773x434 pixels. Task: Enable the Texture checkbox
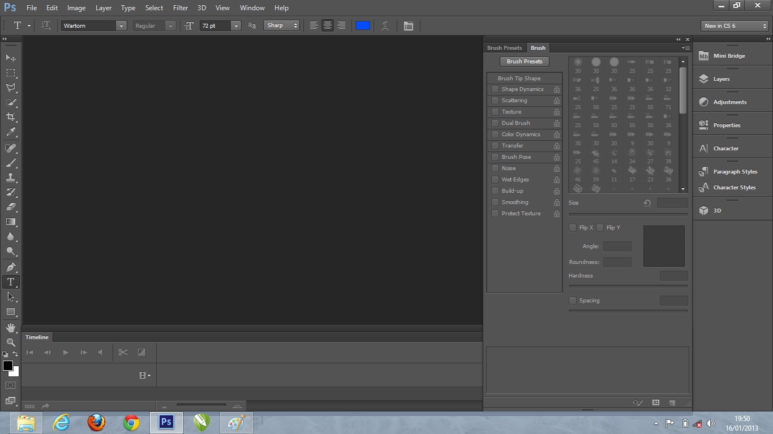pyautogui.click(x=495, y=112)
